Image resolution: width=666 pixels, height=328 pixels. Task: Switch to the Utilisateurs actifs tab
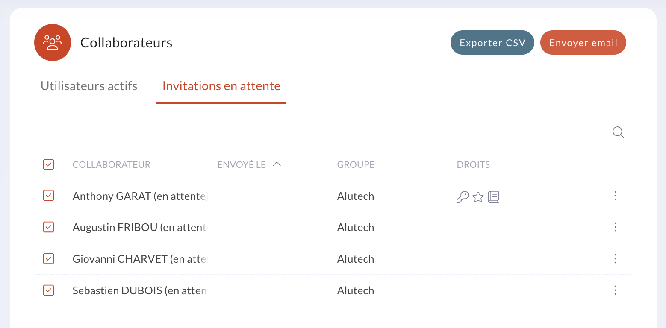coord(89,86)
